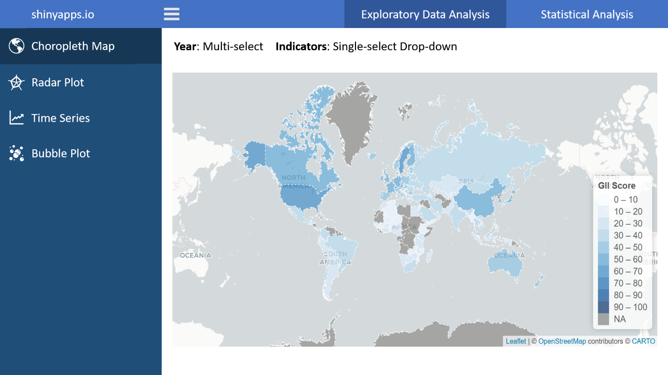Switch to the Statistical Analysis tab
Screen dimensions: 668x375
pyautogui.click(x=587, y=14)
